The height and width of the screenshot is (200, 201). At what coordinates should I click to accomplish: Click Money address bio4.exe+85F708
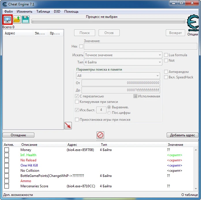(x=80, y=150)
